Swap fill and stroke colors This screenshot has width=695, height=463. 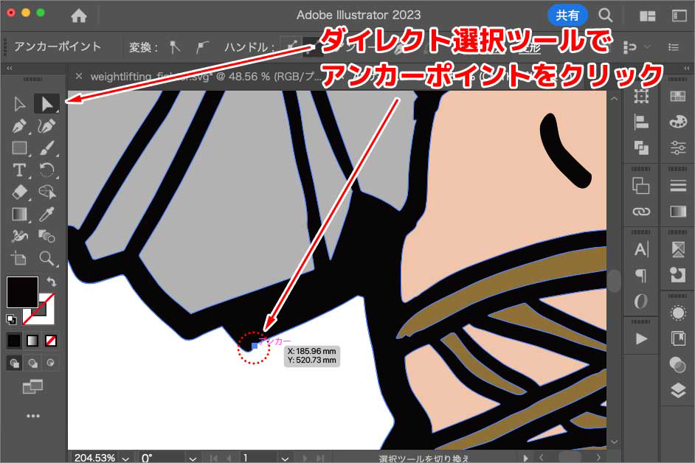(x=52, y=282)
